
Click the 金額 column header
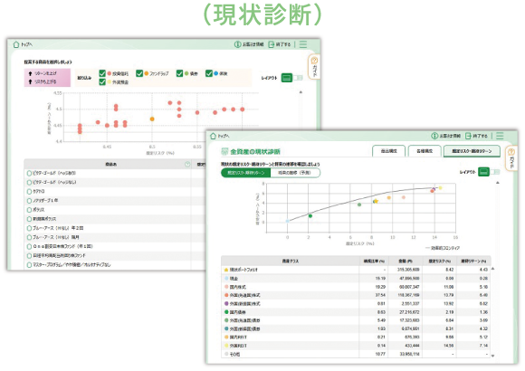tap(405, 261)
